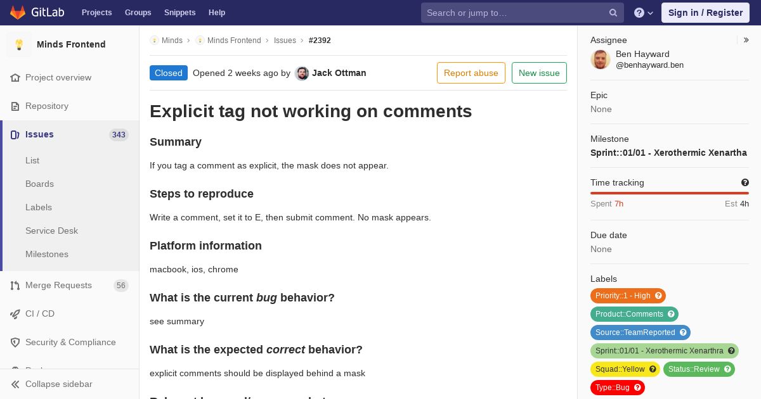Image resolution: width=761 pixels, height=399 pixels.
Task: Open Jack Ottman author profile link
Action: 339,73
